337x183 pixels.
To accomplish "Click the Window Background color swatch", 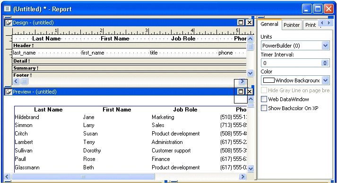I will (x=268, y=80).
